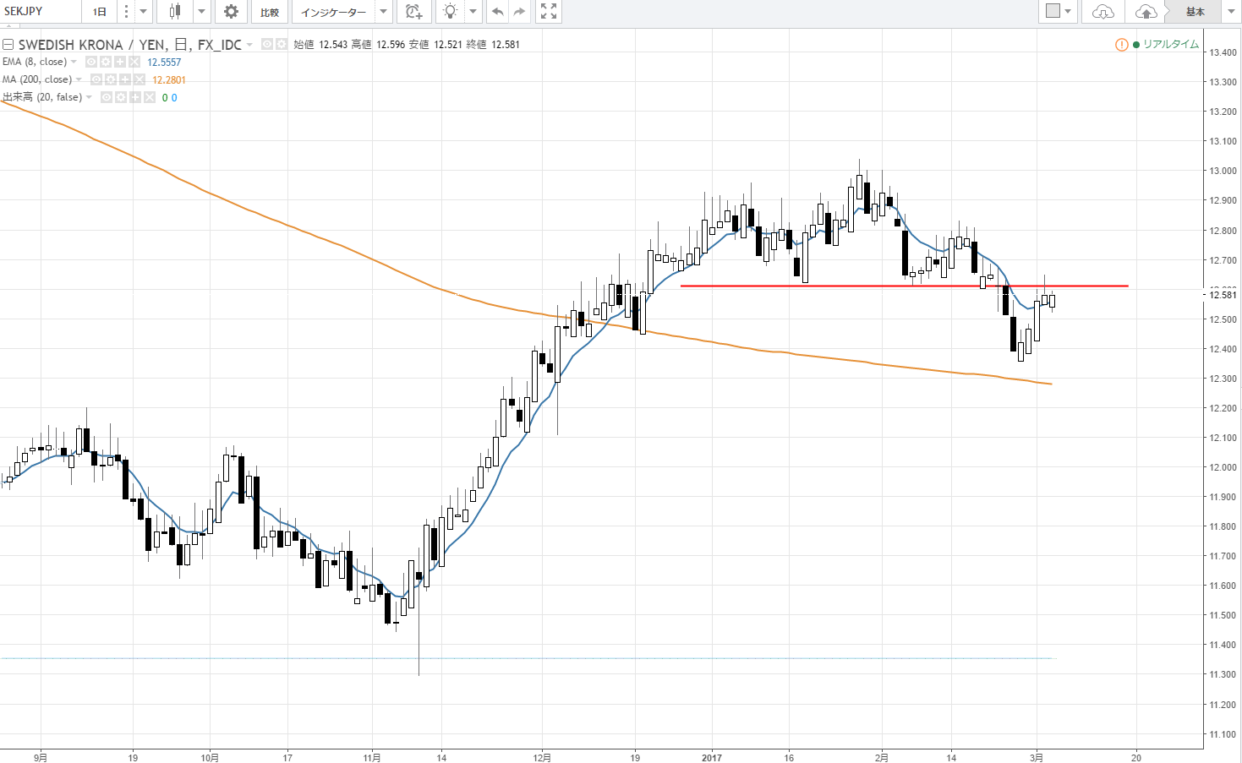Open the EMA (8, close) dropdown arrow
Image resolution: width=1242 pixels, height=763 pixels.
(x=74, y=63)
